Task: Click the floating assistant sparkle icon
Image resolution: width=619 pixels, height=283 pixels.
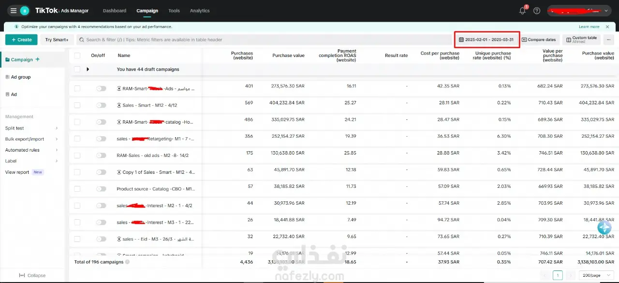Action: pyautogui.click(x=604, y=227)
